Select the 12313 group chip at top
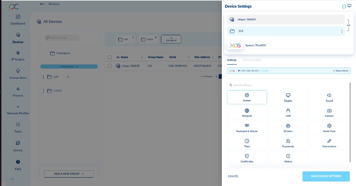The height and width of the screenshot is (186, 356). coord(148,39)
